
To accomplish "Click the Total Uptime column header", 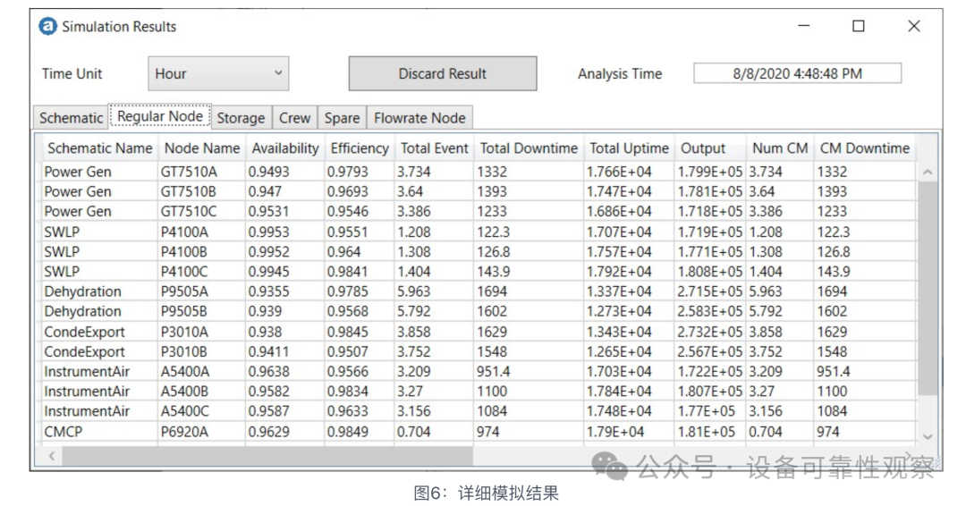I will tap(629, 148).
